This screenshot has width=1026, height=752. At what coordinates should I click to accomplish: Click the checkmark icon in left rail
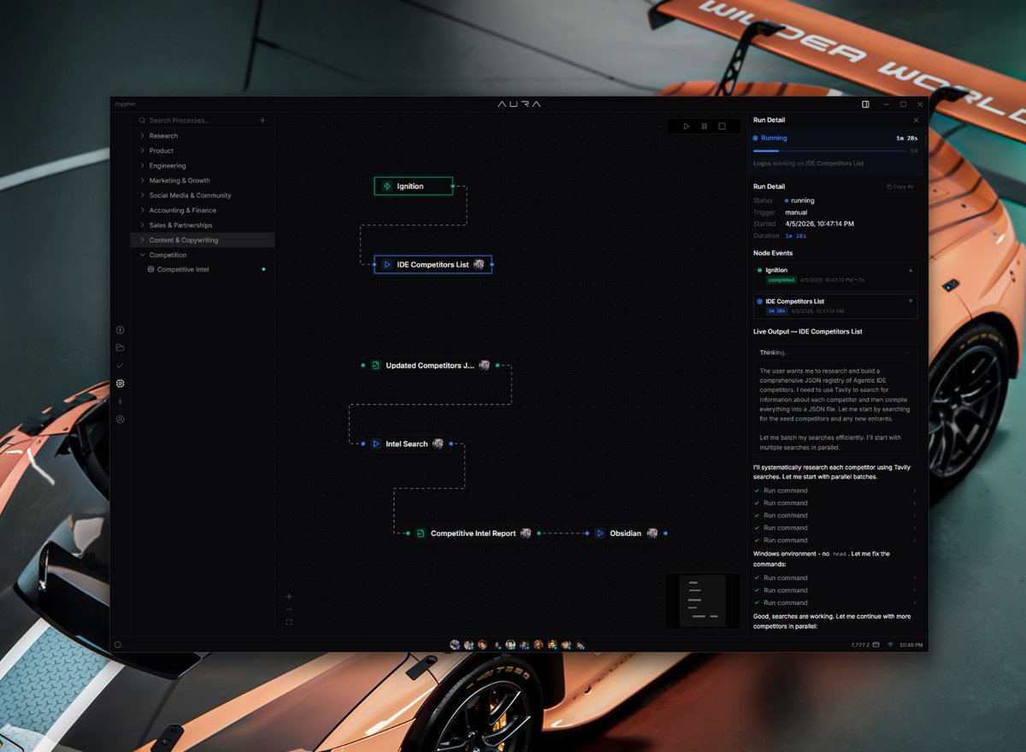pos(120,366)
